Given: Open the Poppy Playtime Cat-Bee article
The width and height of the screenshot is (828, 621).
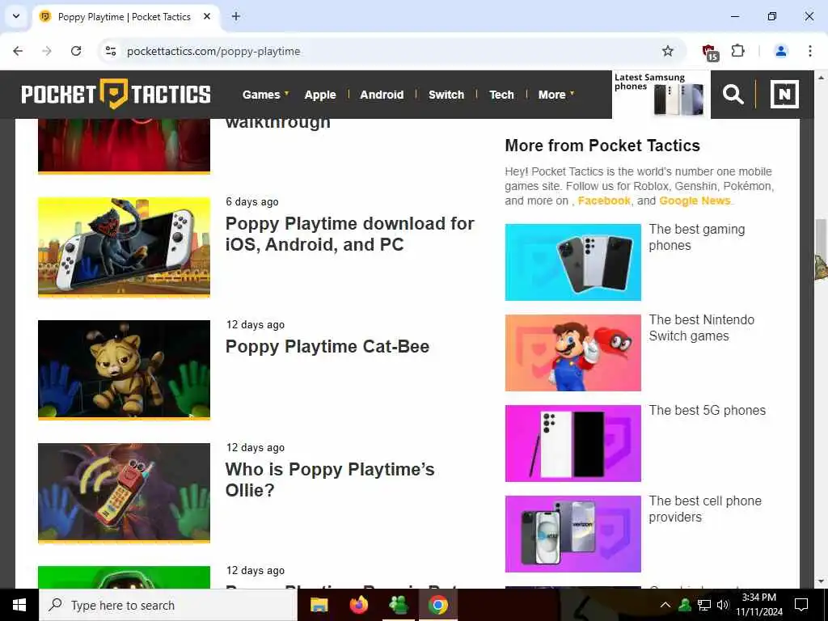Looking at the screenshot, I should (327, 346).
